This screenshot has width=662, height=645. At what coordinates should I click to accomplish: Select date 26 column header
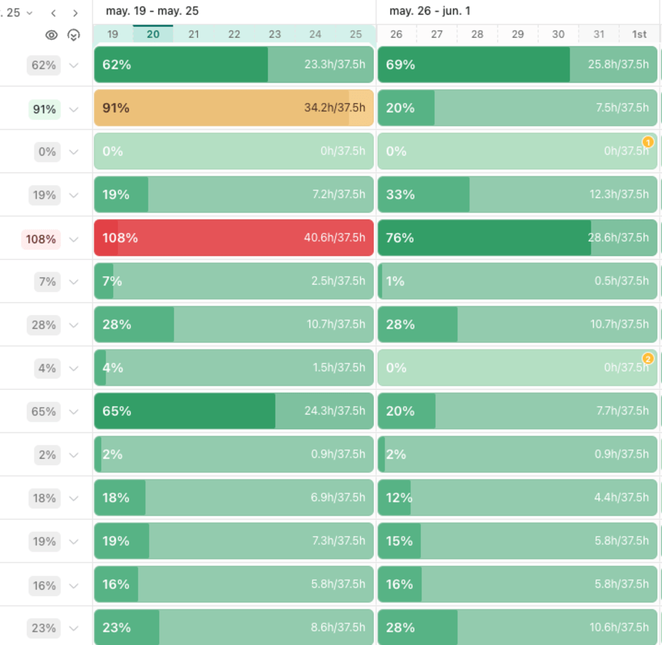[395, 34]
